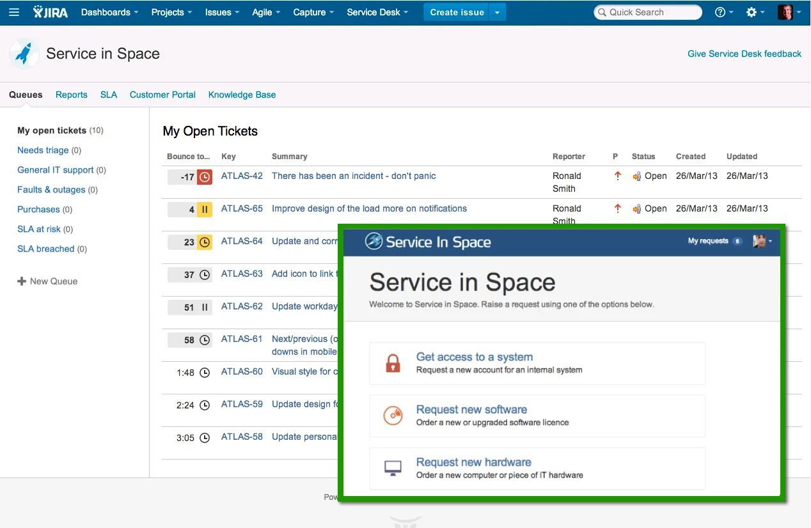The image size is (811, 528).
Task: Open 'Improve design of the load more' summary
Action: [x=369, y=208]
